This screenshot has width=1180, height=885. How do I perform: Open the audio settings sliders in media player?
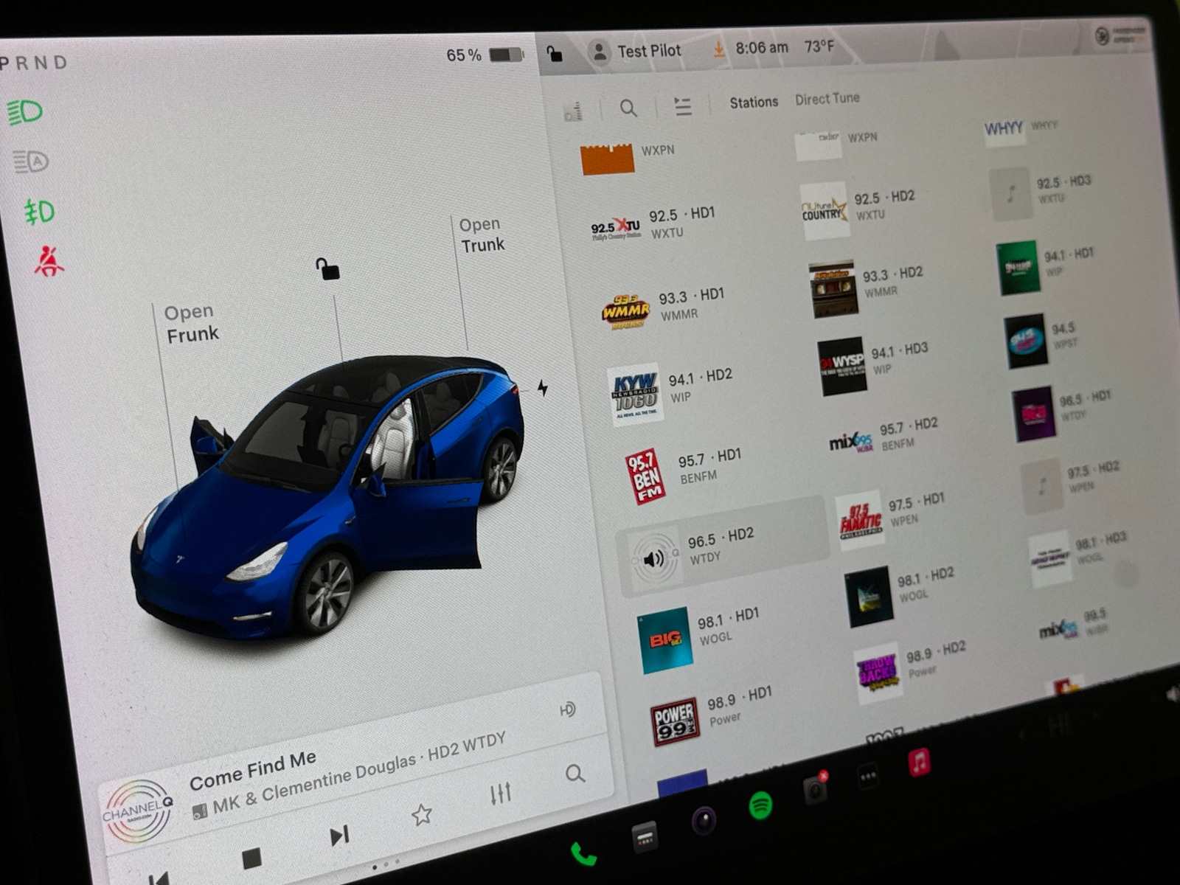[502, 793]
